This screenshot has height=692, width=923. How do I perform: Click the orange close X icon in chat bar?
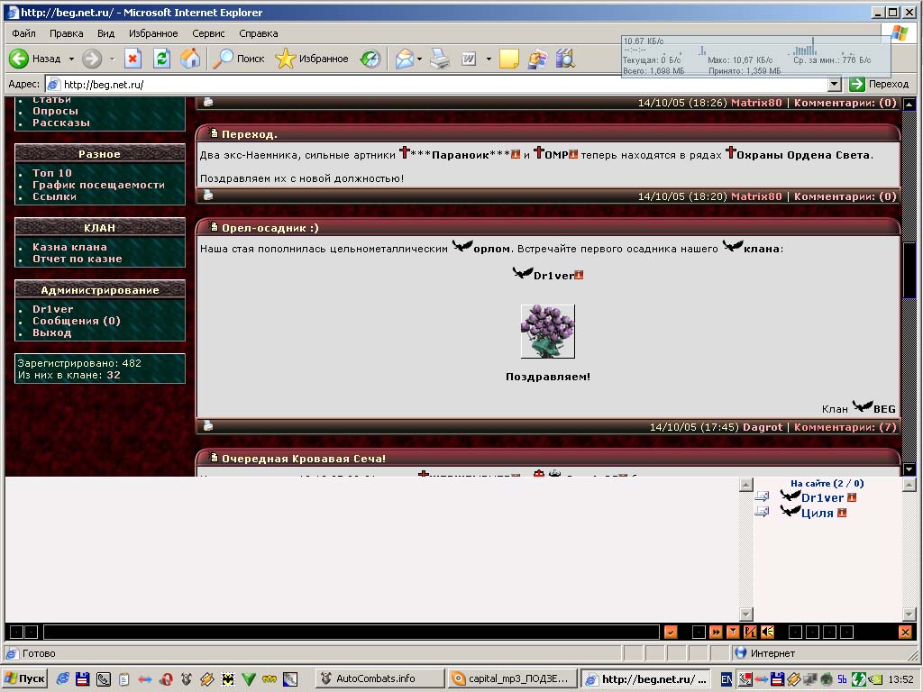click(905, 632)
